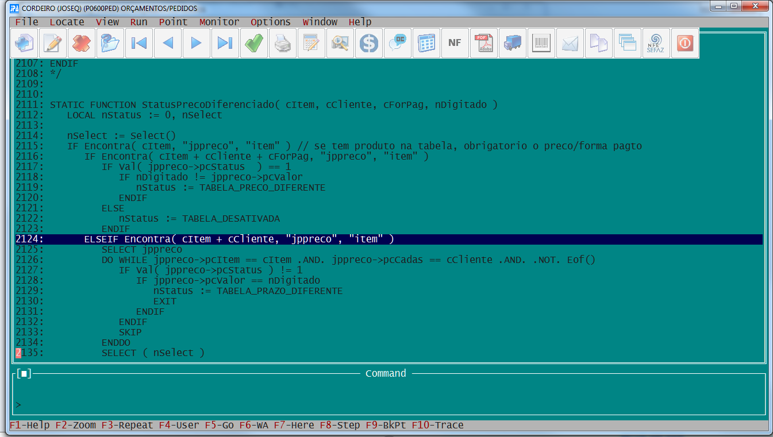Screen dimensions: 773x437
Task: Click the printer icon in toolbar
Action: (282, 43)
